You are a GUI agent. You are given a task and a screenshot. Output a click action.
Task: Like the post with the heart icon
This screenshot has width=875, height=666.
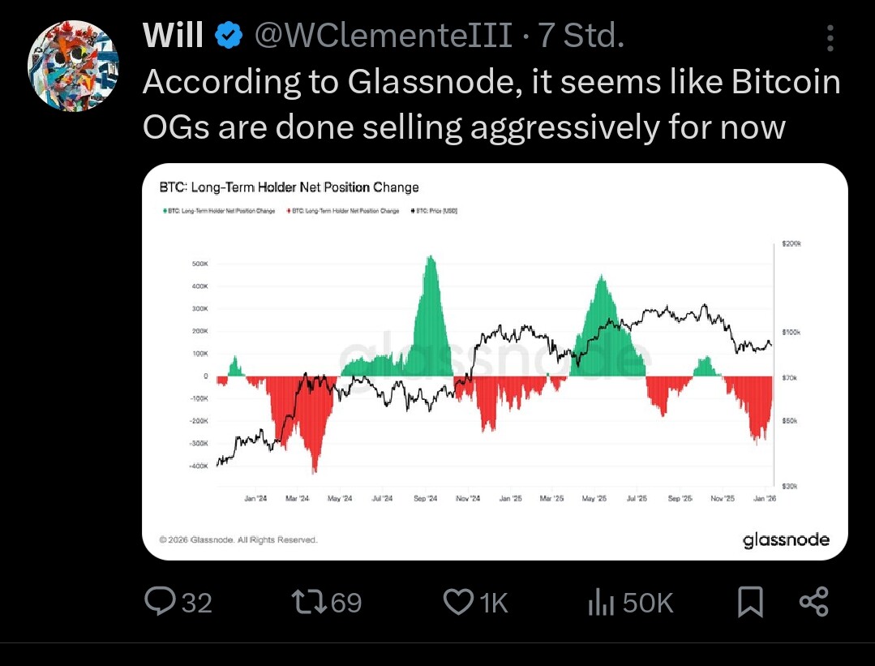[x=458, y=602]
